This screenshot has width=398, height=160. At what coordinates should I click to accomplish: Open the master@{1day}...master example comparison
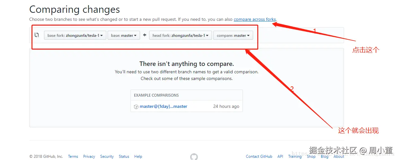[x=164, y=106]
